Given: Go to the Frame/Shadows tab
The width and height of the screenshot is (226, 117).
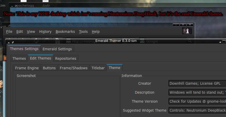Looking at the screenshot, I should (74, 68).
